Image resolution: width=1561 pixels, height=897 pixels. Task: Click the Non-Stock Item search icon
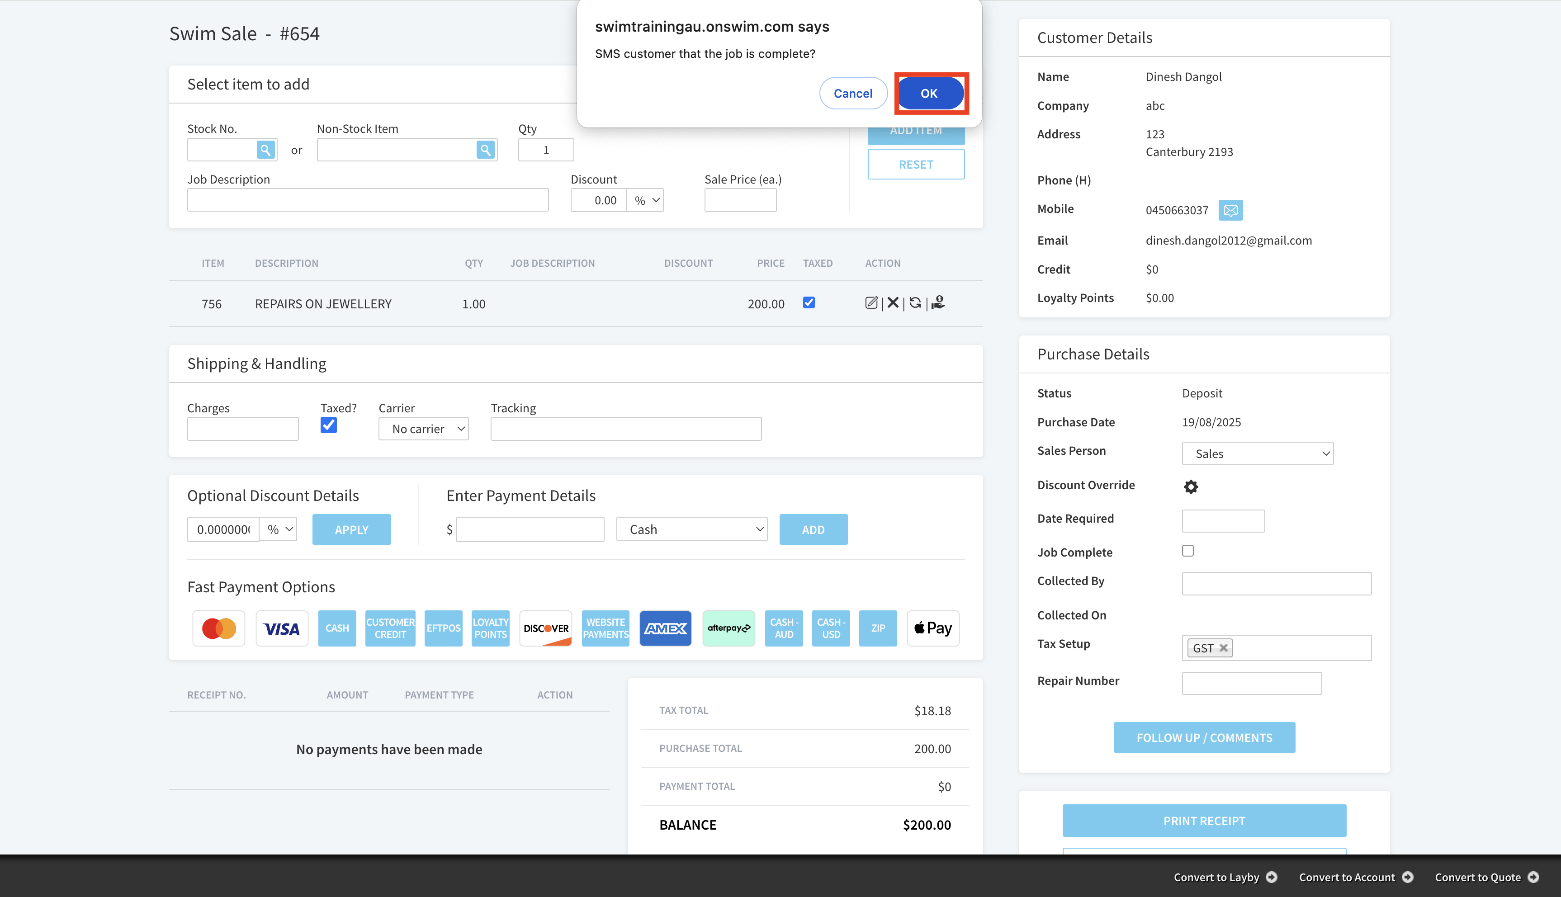coord(485,150)
